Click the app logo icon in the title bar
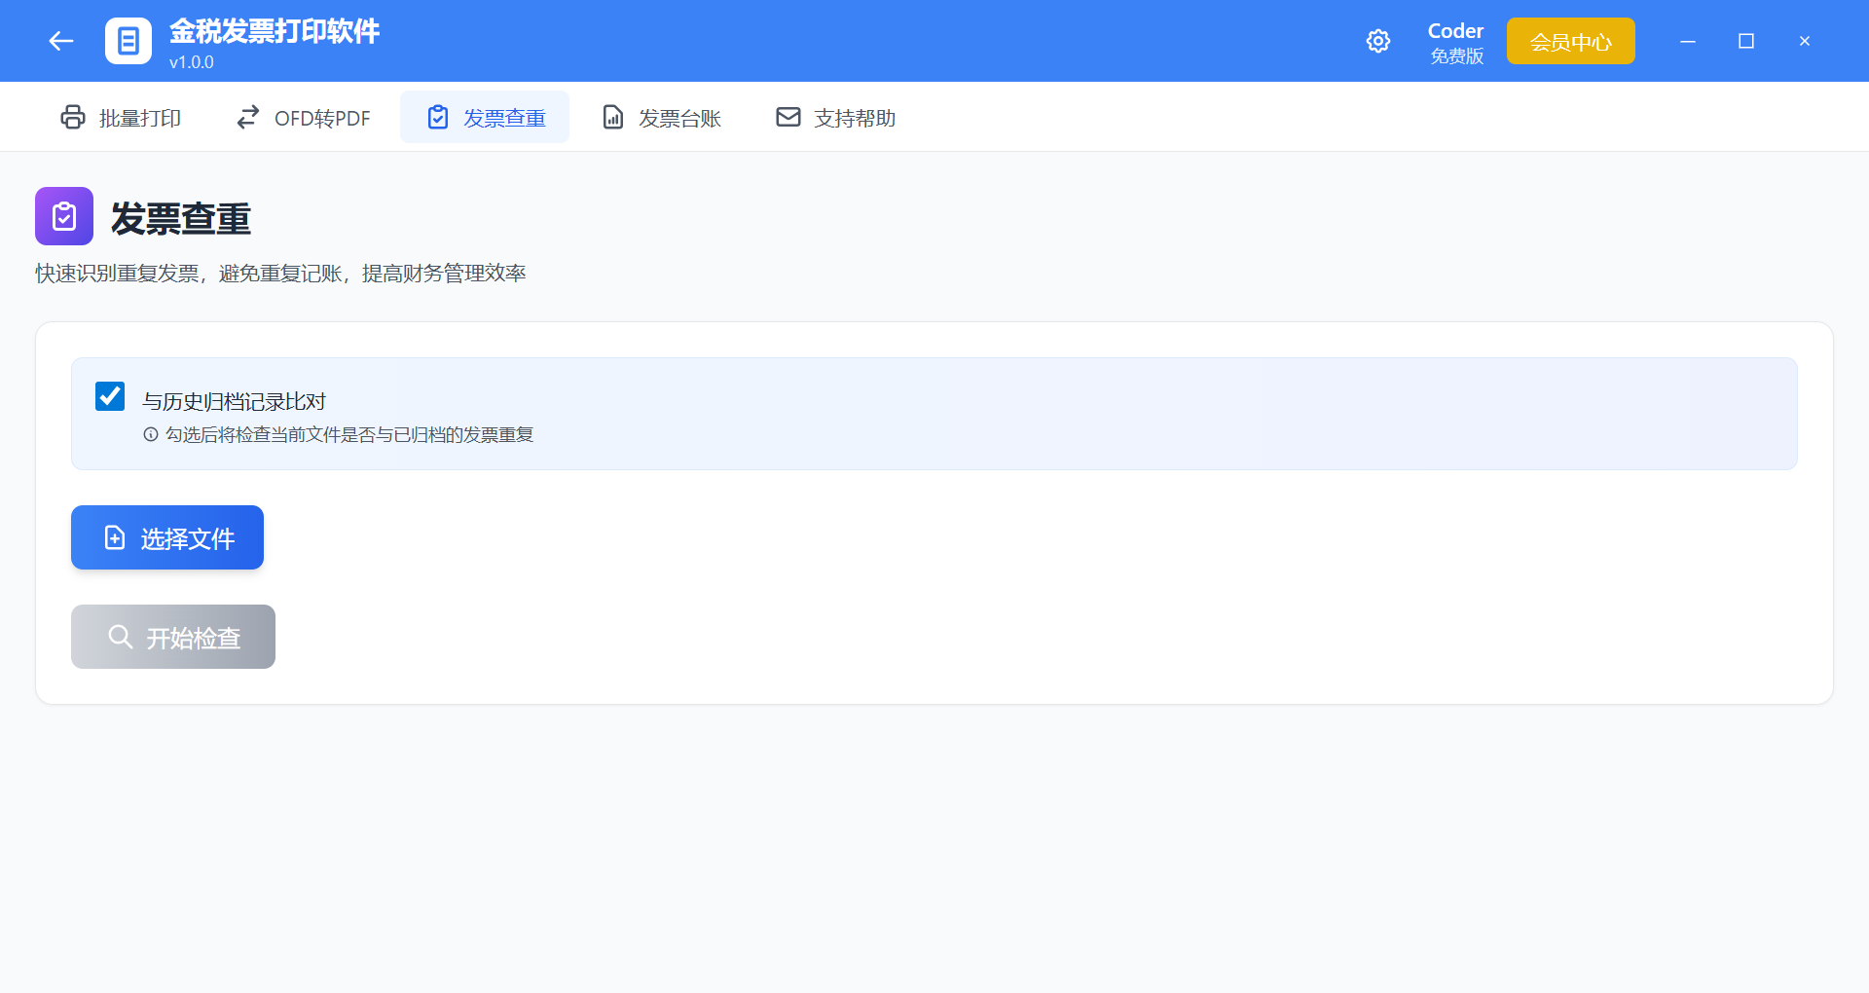This screenshot has height=993, width=1869. pos(128,40)
